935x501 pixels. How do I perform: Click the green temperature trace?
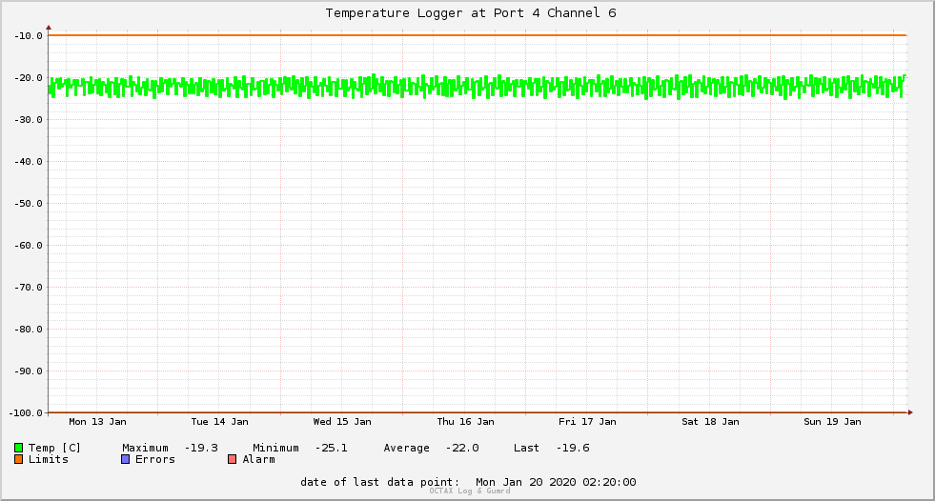(478, 87)
